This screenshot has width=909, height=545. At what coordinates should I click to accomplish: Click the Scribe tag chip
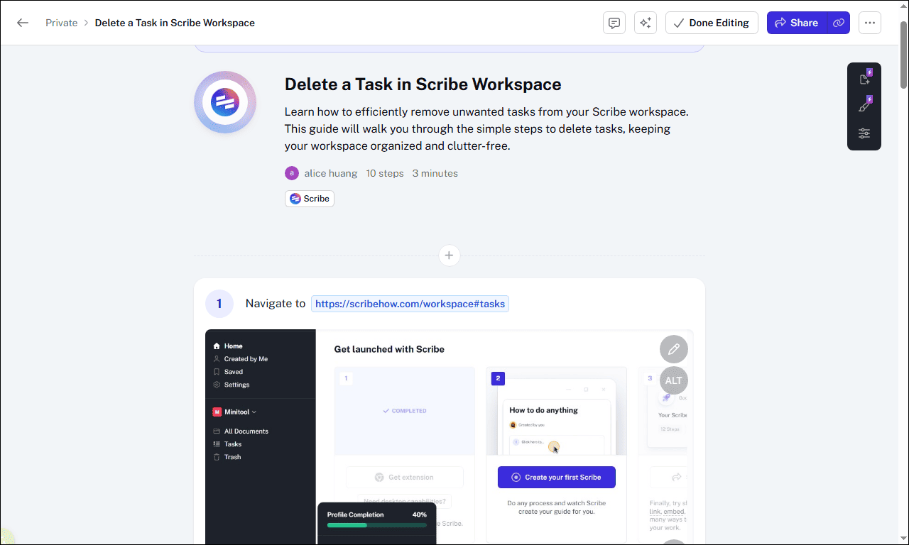coord(310,199)
